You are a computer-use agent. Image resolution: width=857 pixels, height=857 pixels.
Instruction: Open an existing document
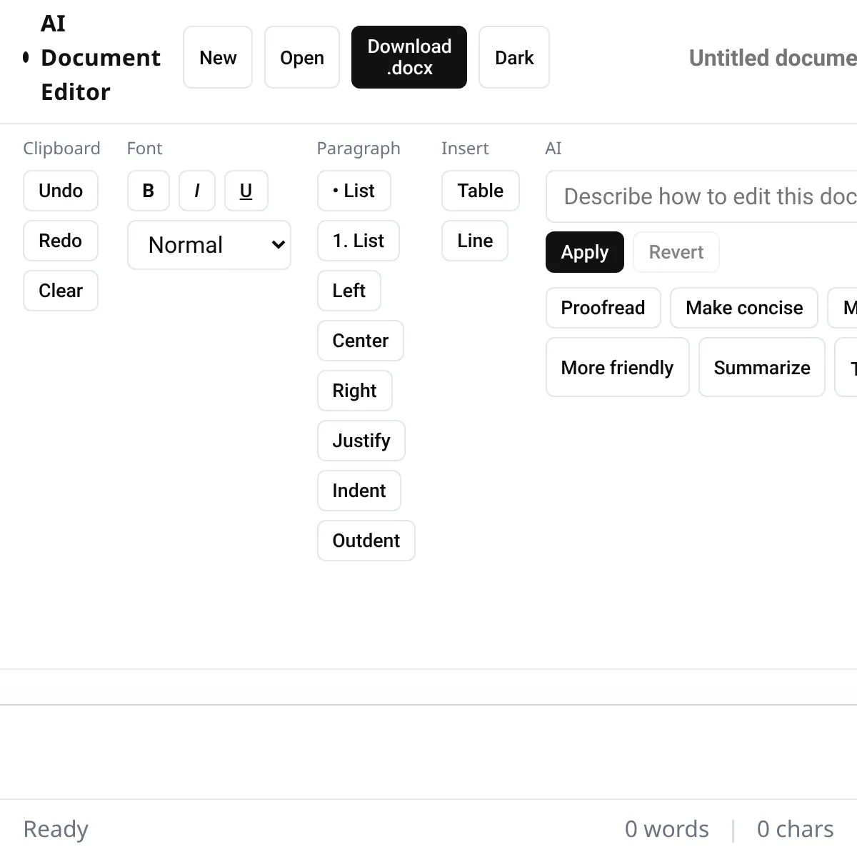(x=302, y=57)
